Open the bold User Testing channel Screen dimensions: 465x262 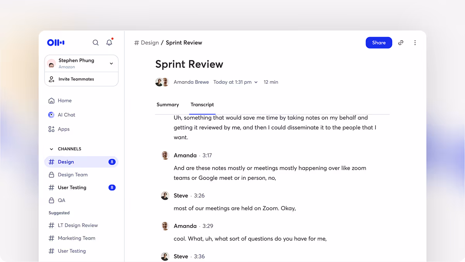[x=72, y=188]
